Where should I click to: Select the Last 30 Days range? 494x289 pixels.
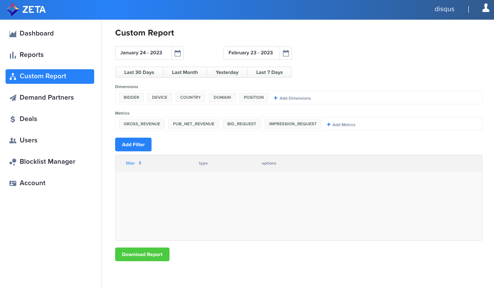(x=139, y=72)
